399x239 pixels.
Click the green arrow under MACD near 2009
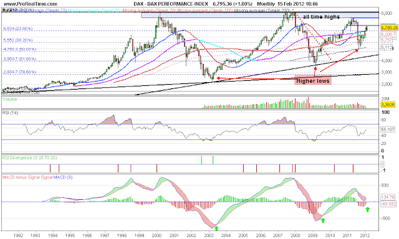[x=323, y=220]
